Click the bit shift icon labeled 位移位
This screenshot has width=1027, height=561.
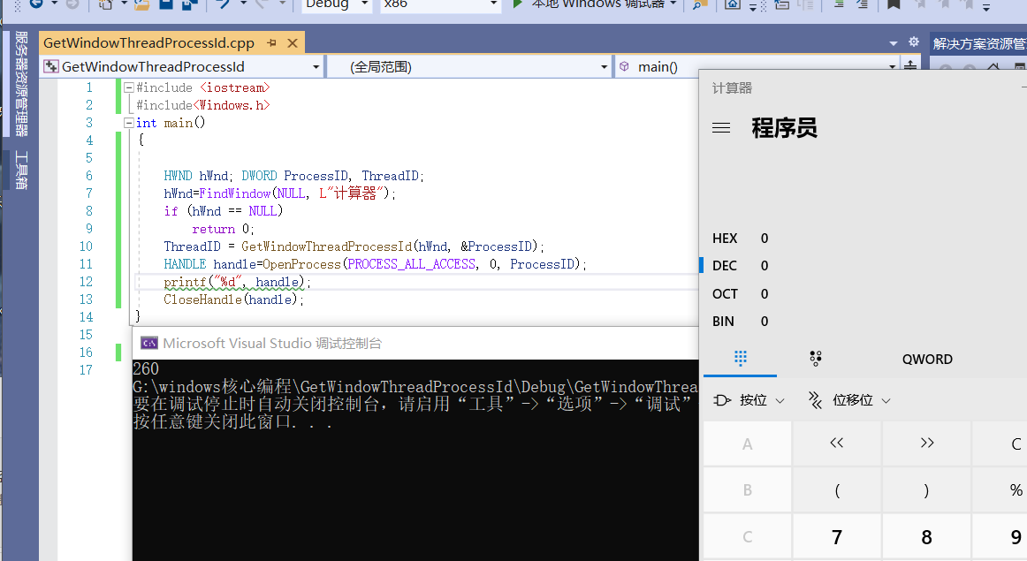[816, 400]
